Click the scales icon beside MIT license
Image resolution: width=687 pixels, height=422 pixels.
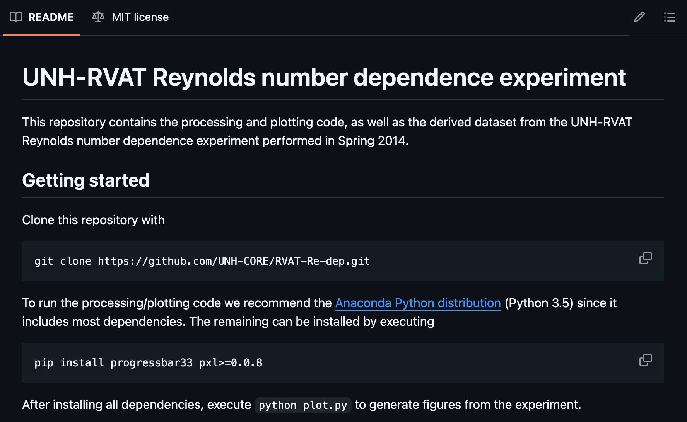coord(98,17)
